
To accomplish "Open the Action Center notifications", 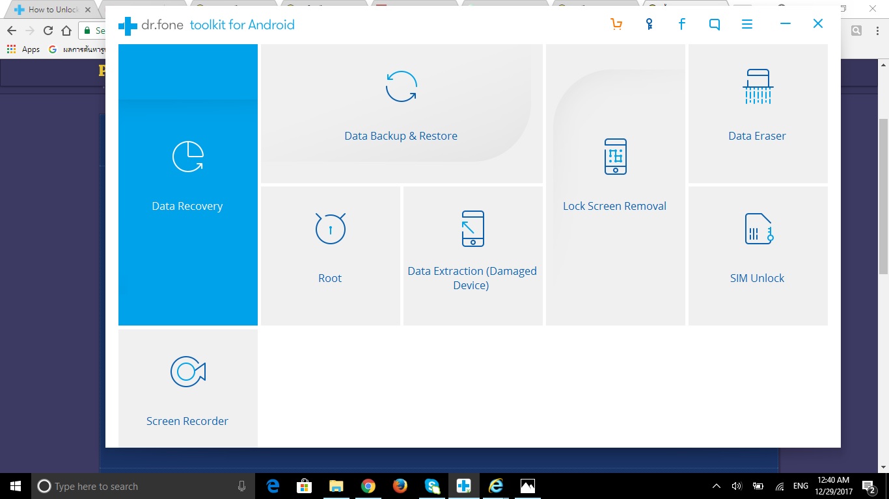I will tap(870, 486).
